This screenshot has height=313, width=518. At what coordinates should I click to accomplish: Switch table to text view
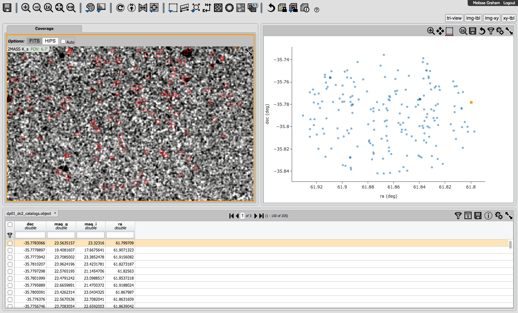click(468, 216)
